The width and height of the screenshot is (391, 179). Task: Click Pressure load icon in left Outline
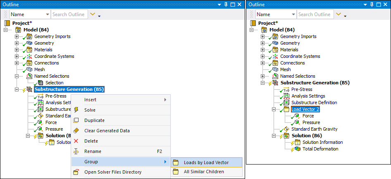(41, 129)
